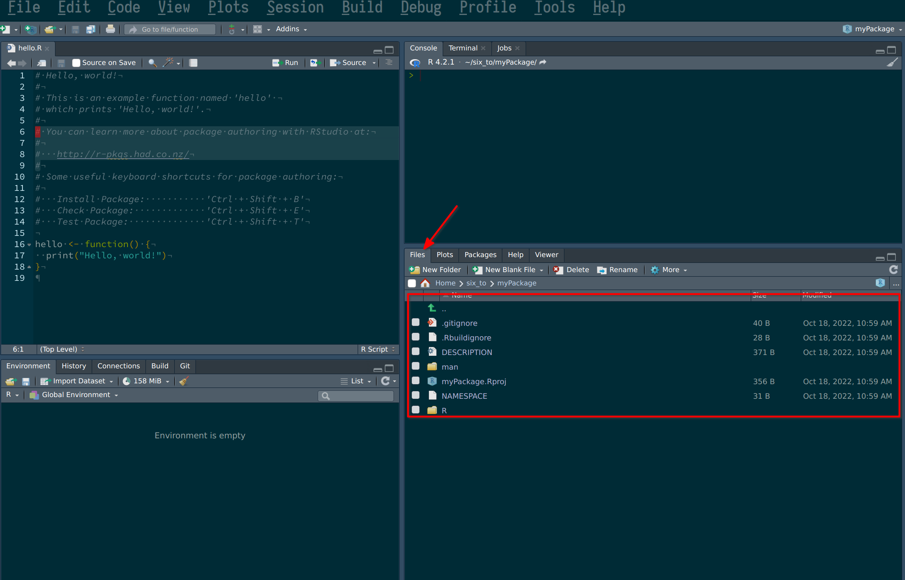Open the Git tab
The image size is (905, 580).
point(185,366)
